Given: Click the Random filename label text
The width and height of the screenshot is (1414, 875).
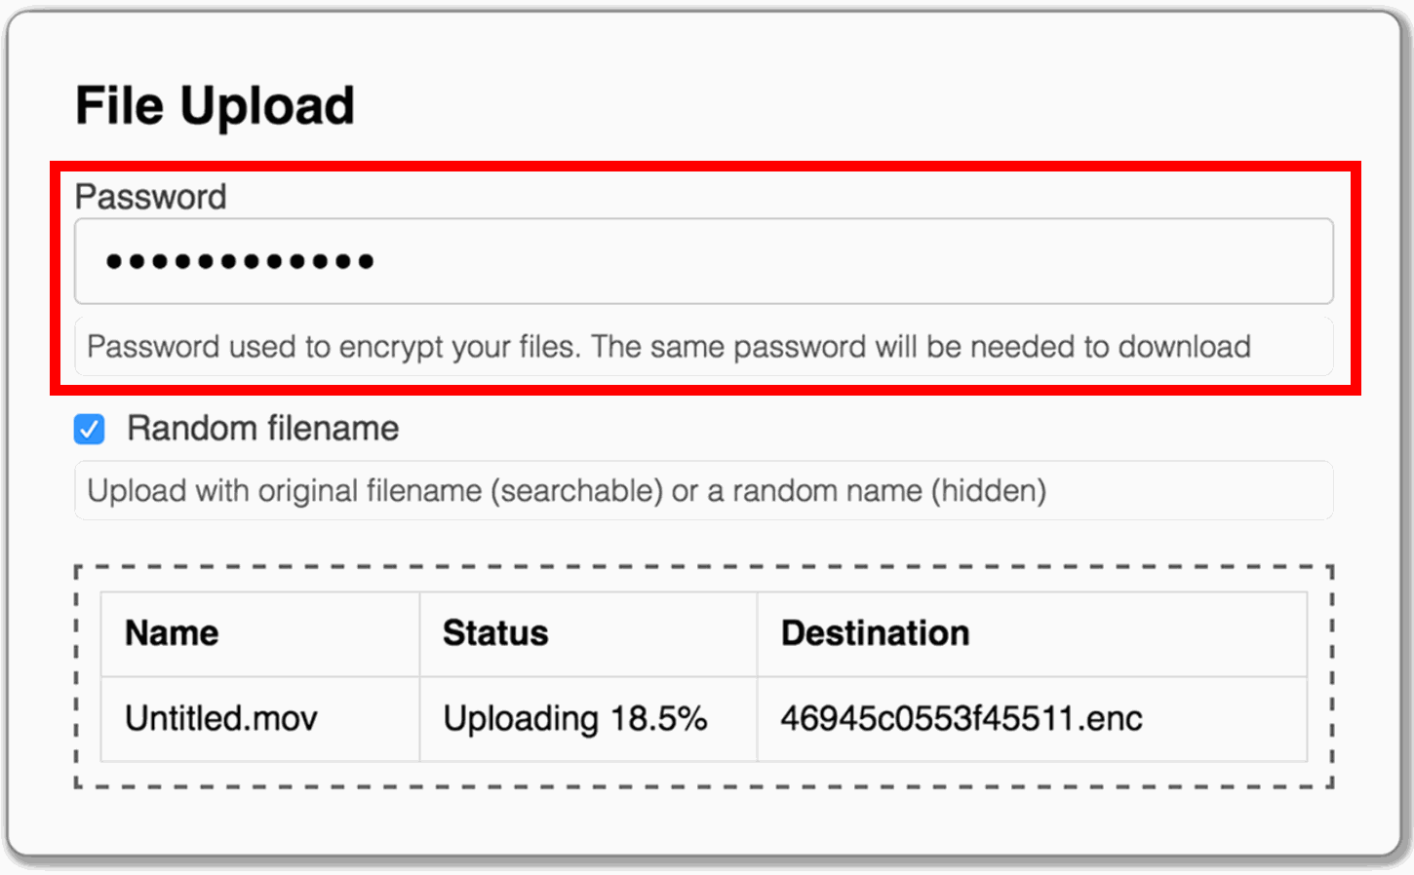Looking at the screenshot, I should 261,429.
